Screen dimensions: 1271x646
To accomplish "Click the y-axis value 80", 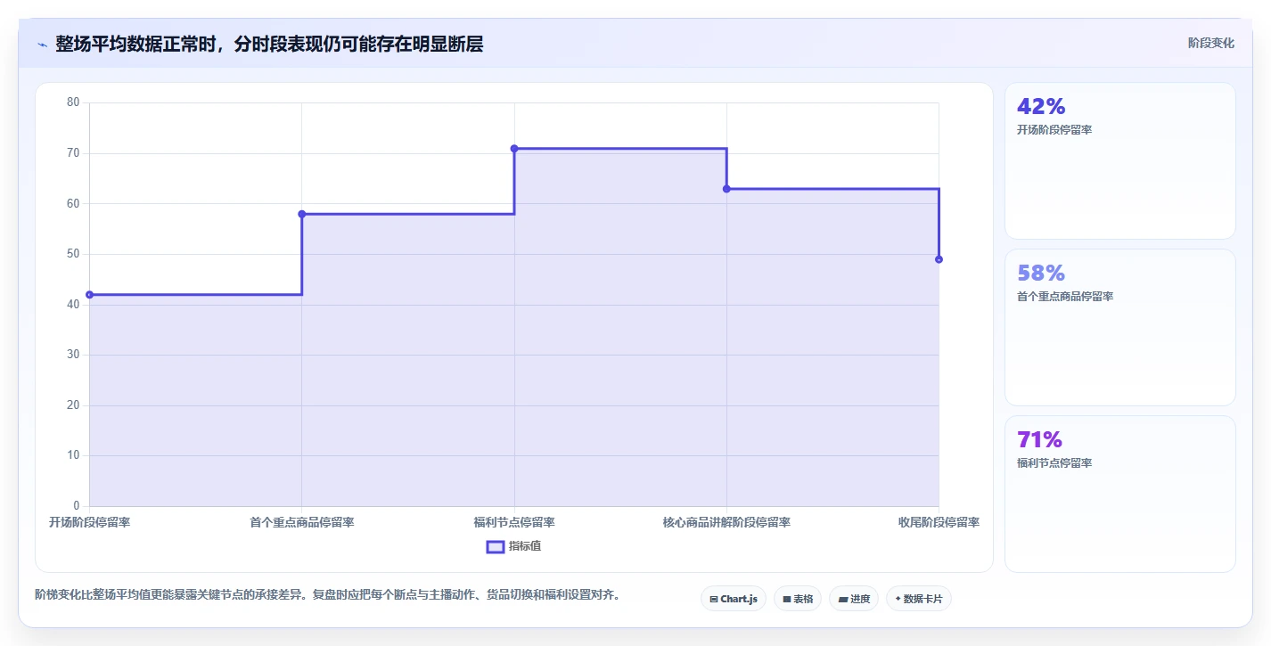I will [73, 102].
